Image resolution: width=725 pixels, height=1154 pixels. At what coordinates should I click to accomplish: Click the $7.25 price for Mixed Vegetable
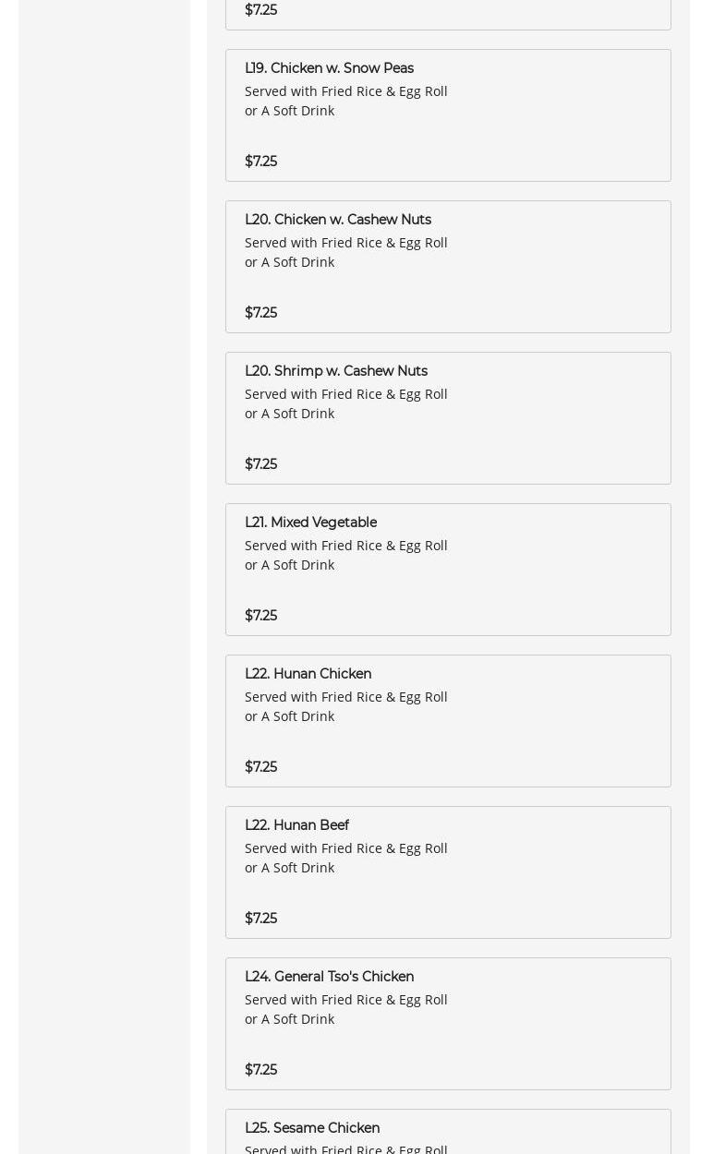point(260,616)
